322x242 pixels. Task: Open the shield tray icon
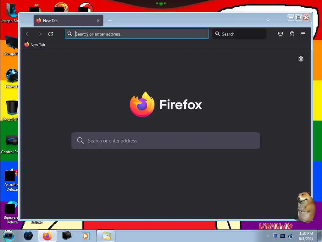(x=275, y=236)
